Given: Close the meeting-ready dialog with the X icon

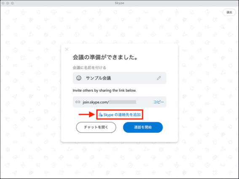Looking at the screenshot, I should click(67, 50).
